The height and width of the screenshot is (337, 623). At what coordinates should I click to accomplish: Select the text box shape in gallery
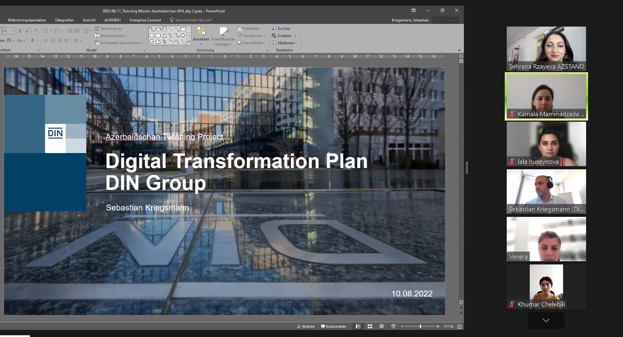click(164, 29)
